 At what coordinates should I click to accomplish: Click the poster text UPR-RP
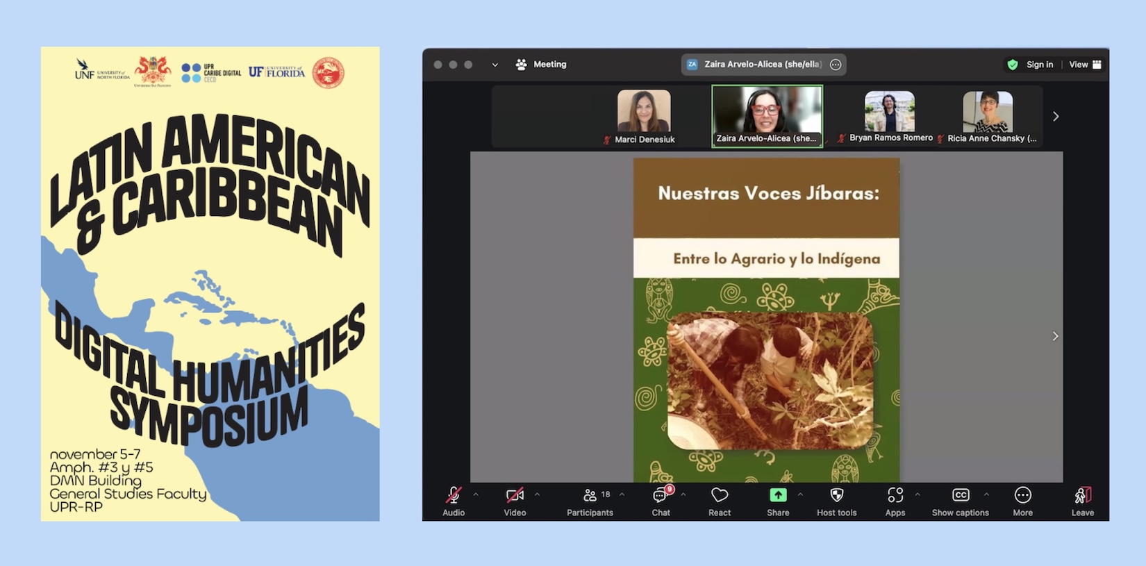click(x=76, y=507)
